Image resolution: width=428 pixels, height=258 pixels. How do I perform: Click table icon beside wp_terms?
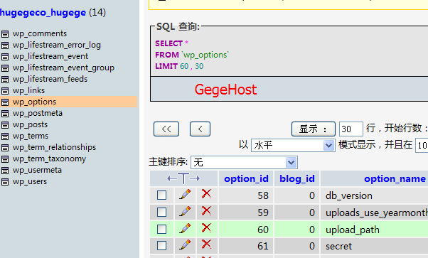coord(5,136)
